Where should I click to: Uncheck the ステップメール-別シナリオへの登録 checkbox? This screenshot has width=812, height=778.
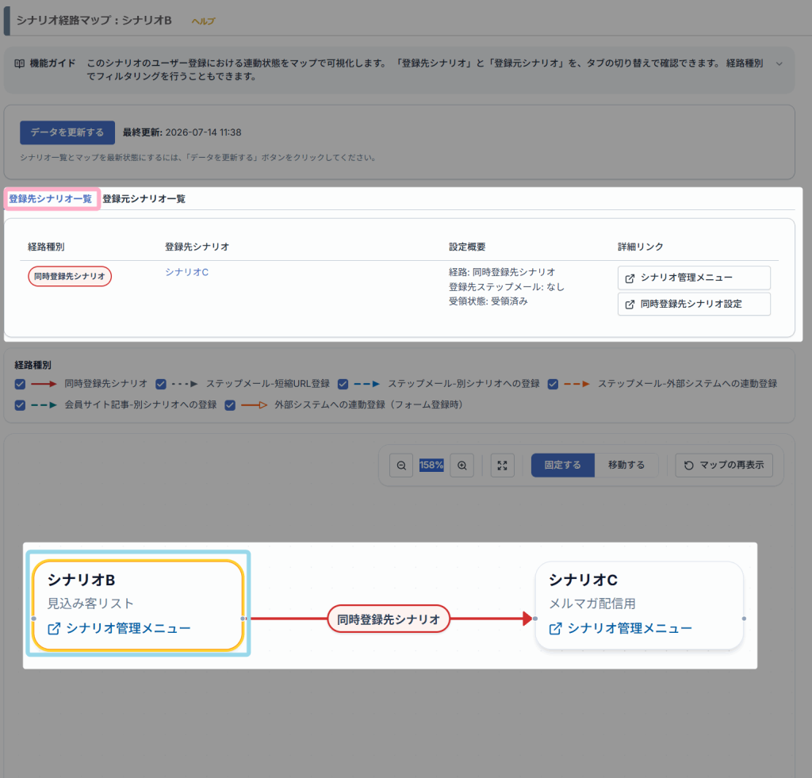click(343, 384)
